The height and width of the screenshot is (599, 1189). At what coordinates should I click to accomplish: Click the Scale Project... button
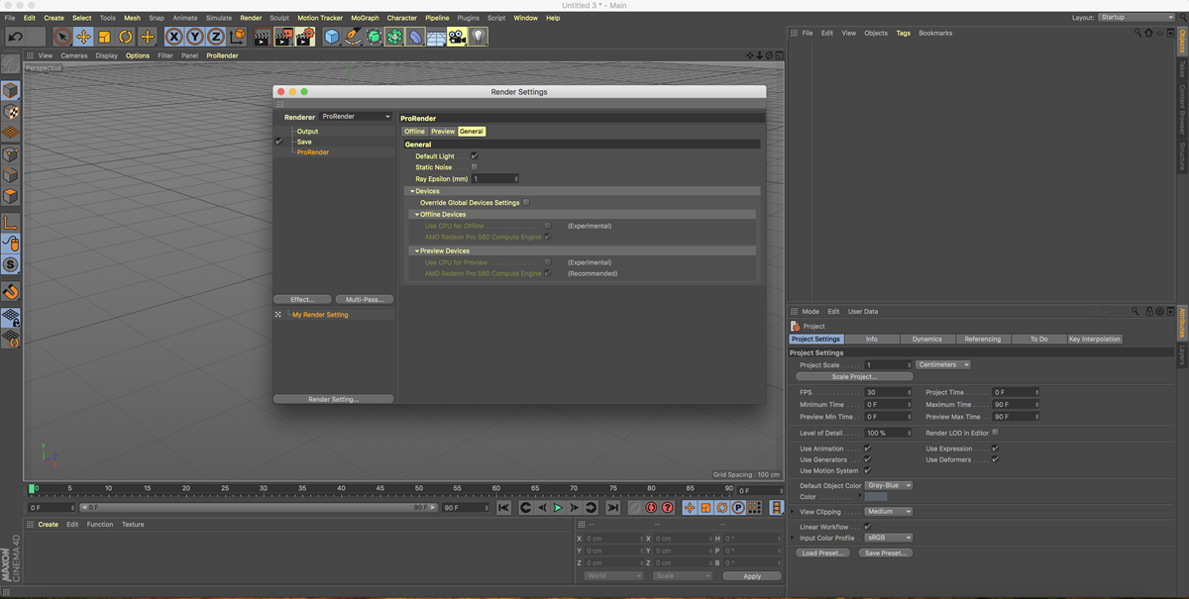pos(853,377)
